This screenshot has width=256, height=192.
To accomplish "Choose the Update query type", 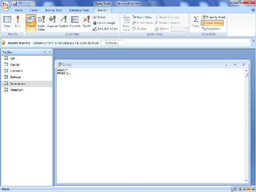I will pos(63,21).
